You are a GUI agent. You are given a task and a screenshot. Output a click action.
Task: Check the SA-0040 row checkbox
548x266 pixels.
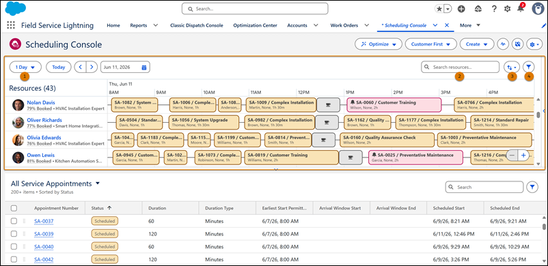pyautogui.click(x=14, y=247)
